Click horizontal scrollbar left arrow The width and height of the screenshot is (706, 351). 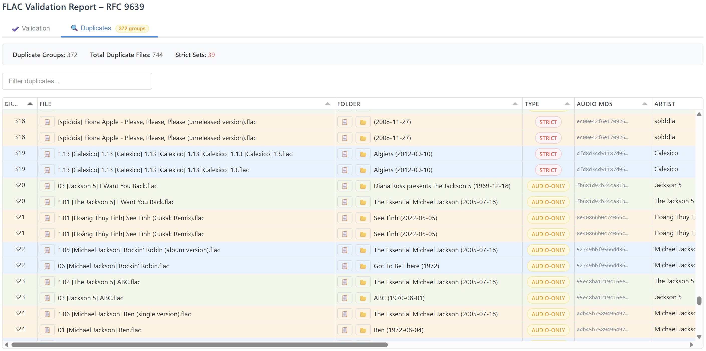click(x=7, y=345)
